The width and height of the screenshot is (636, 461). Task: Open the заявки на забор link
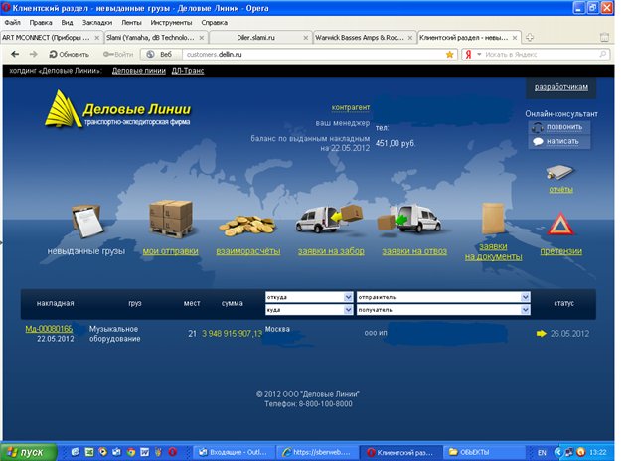tap(331, 251)
